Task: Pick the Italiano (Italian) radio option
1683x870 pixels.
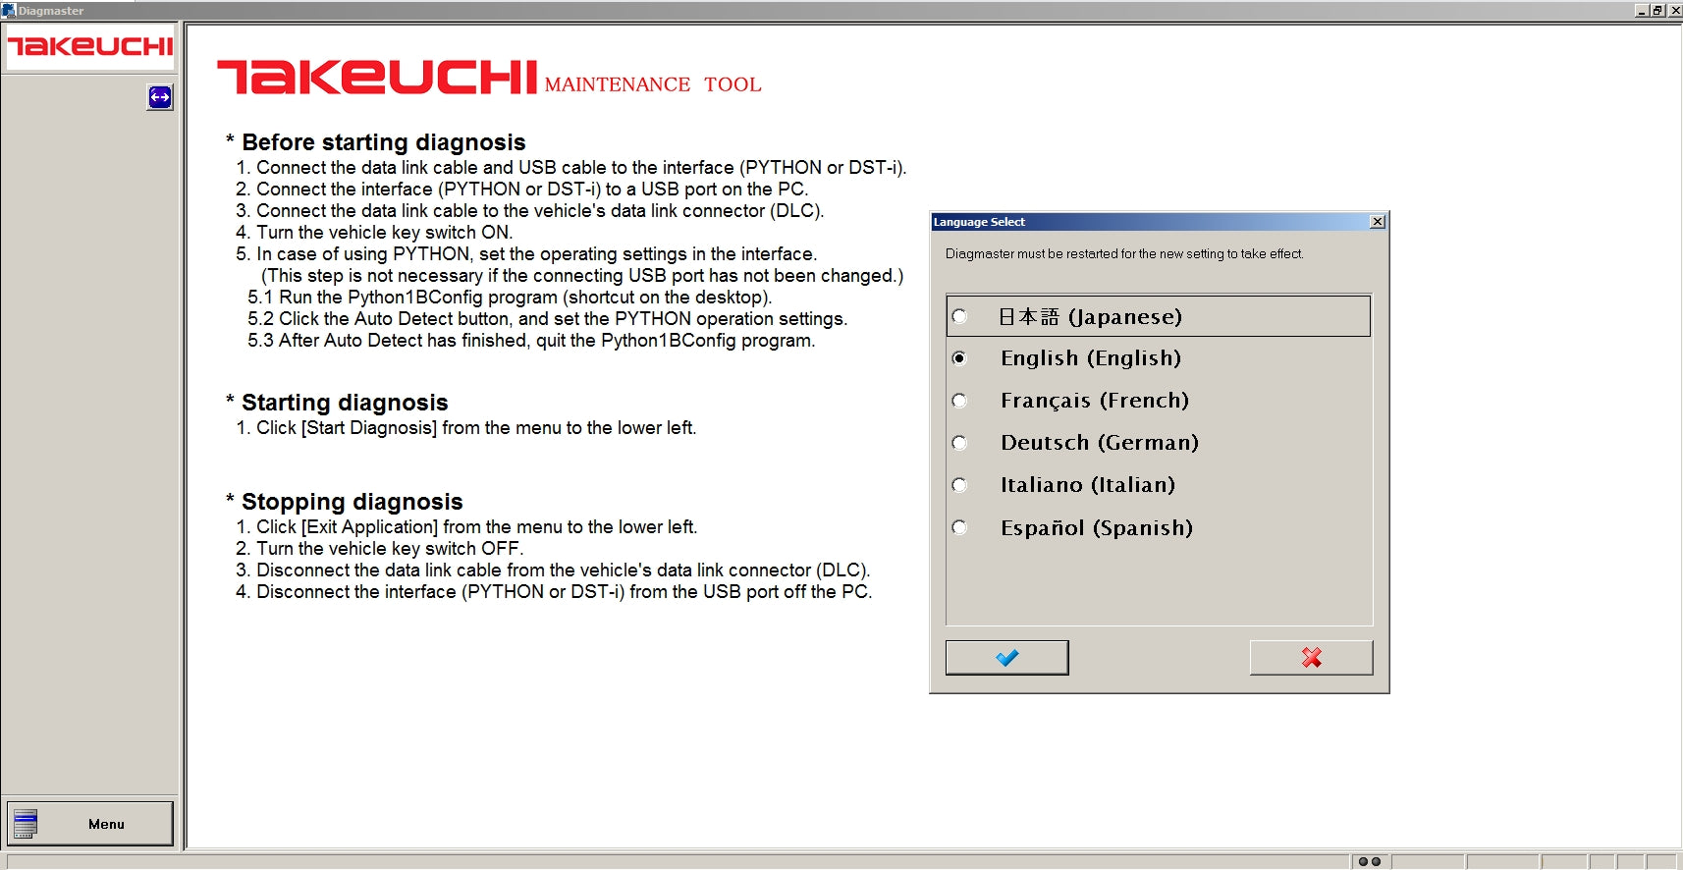Action: click(x=959, y=485)
